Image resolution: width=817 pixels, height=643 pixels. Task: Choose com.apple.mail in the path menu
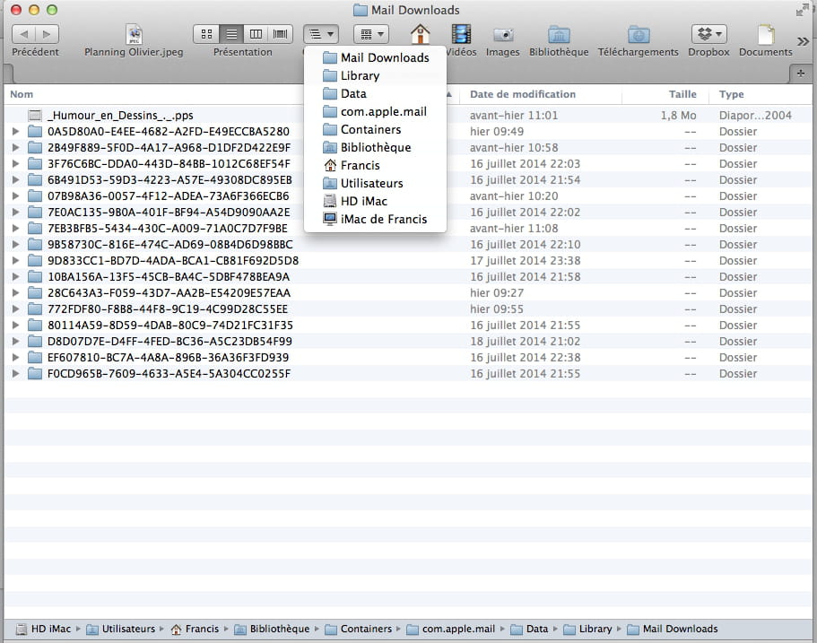tap(383, 111)
